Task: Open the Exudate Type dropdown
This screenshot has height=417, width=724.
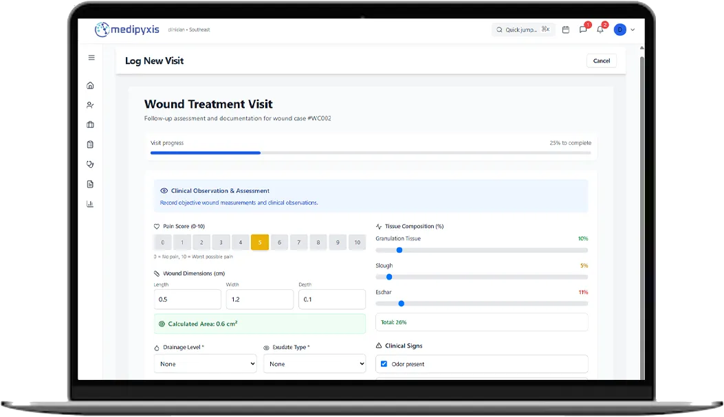Action: [x=314, y=364]
